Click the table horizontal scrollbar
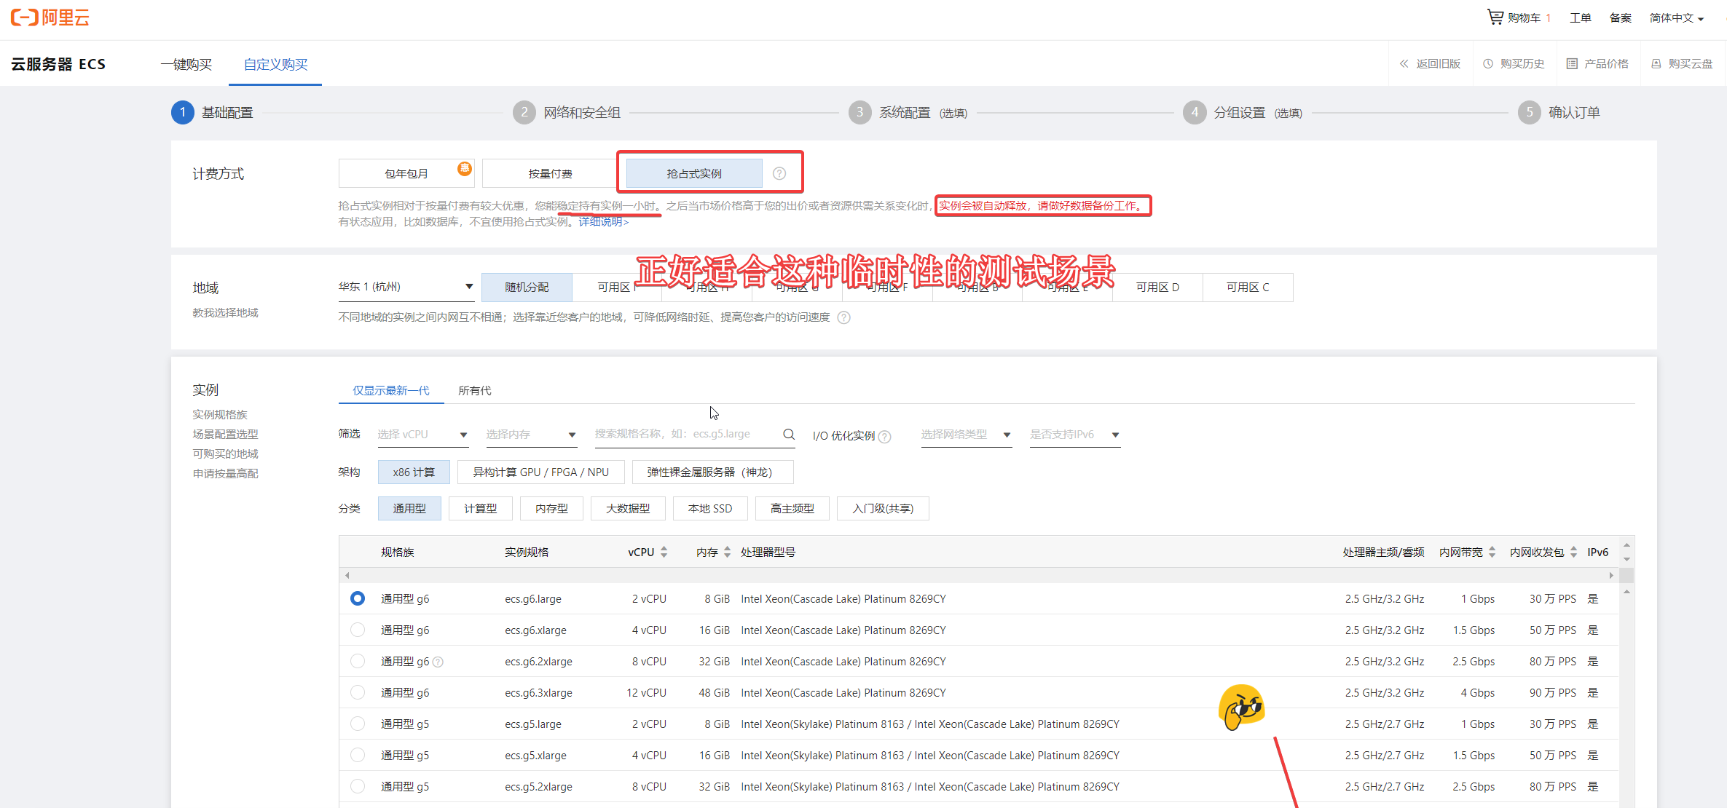1727x808 pixels. (979, 575)
